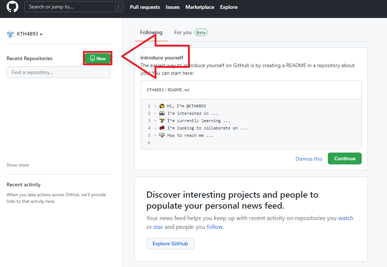
Task: Click the Explore GitHub button
Action: (170, 244)
